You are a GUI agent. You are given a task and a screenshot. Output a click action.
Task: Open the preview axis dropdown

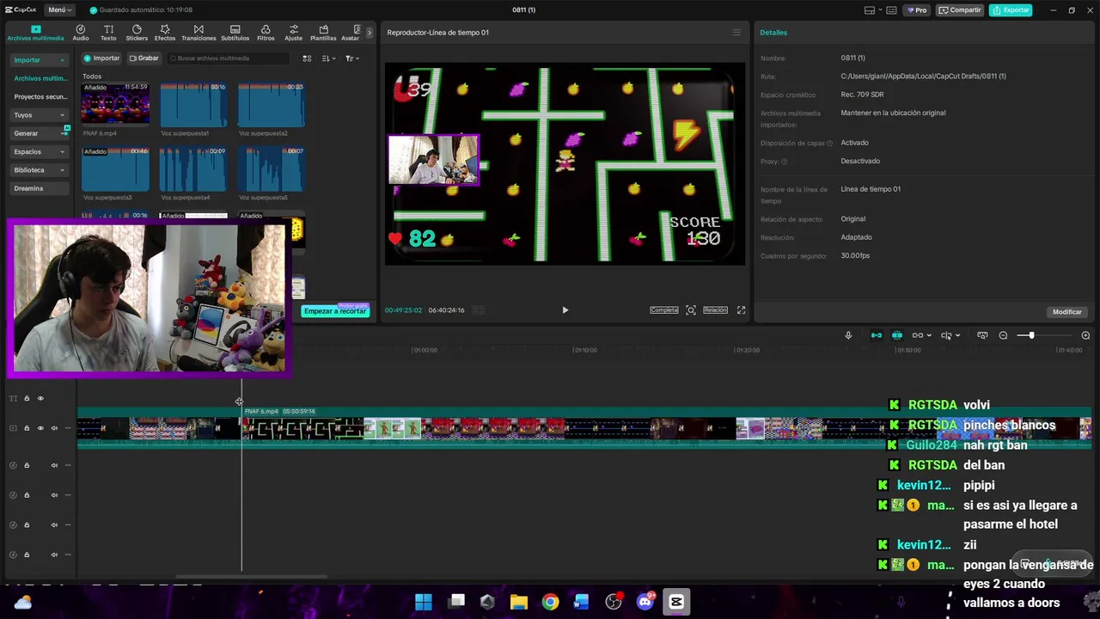click(950, 335)
